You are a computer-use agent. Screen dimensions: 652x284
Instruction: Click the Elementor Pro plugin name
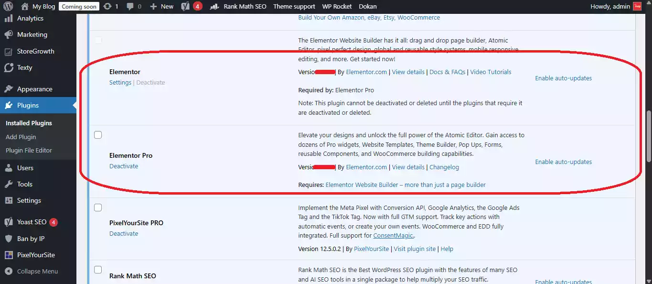131,155
